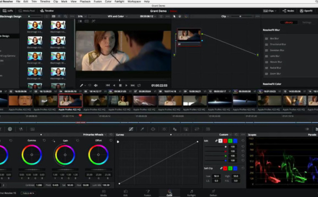Play the viewer forward
This screenshot has width=318, height=197.
(x=126, y=86)
